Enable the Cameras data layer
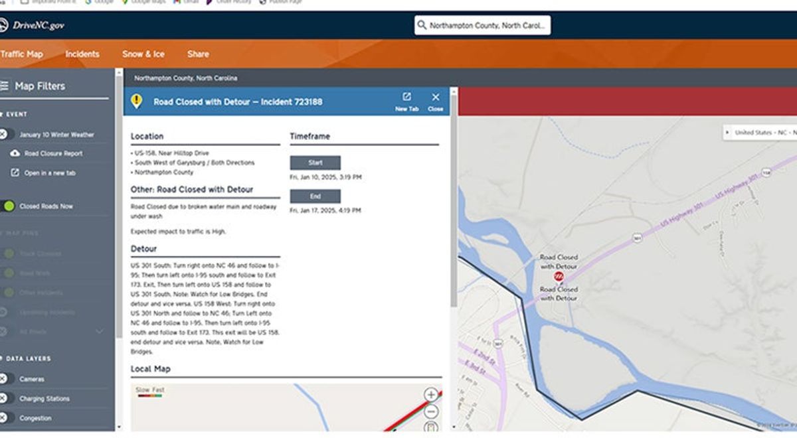Screen dimensions: 797x438 tap(5, 379)
